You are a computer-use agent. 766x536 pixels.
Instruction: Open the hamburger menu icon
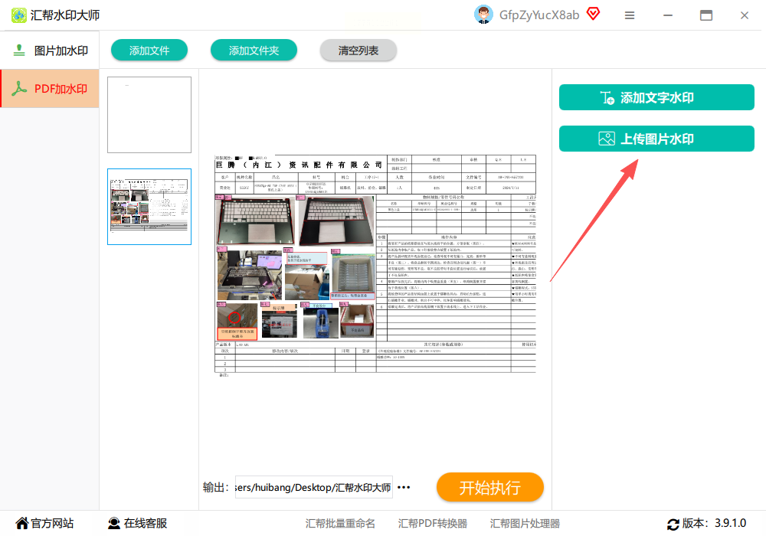coord(630,15)
